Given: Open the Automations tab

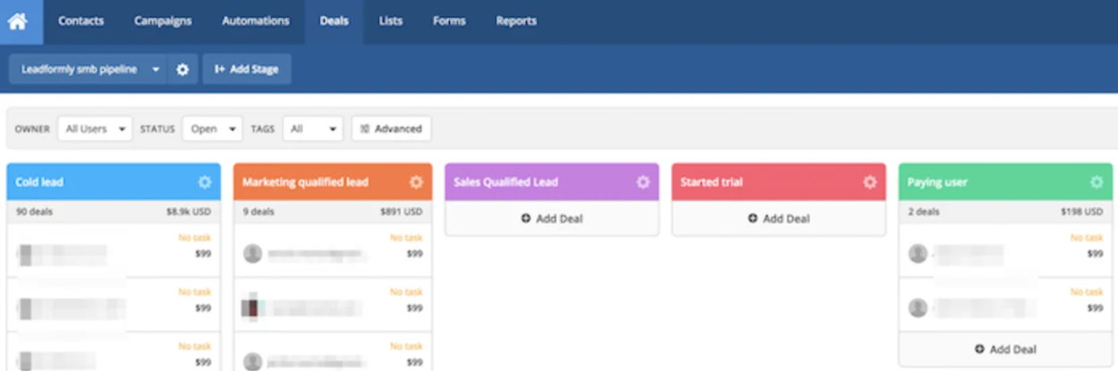Looking at the screenshot, I should click(x=255, y=21).
